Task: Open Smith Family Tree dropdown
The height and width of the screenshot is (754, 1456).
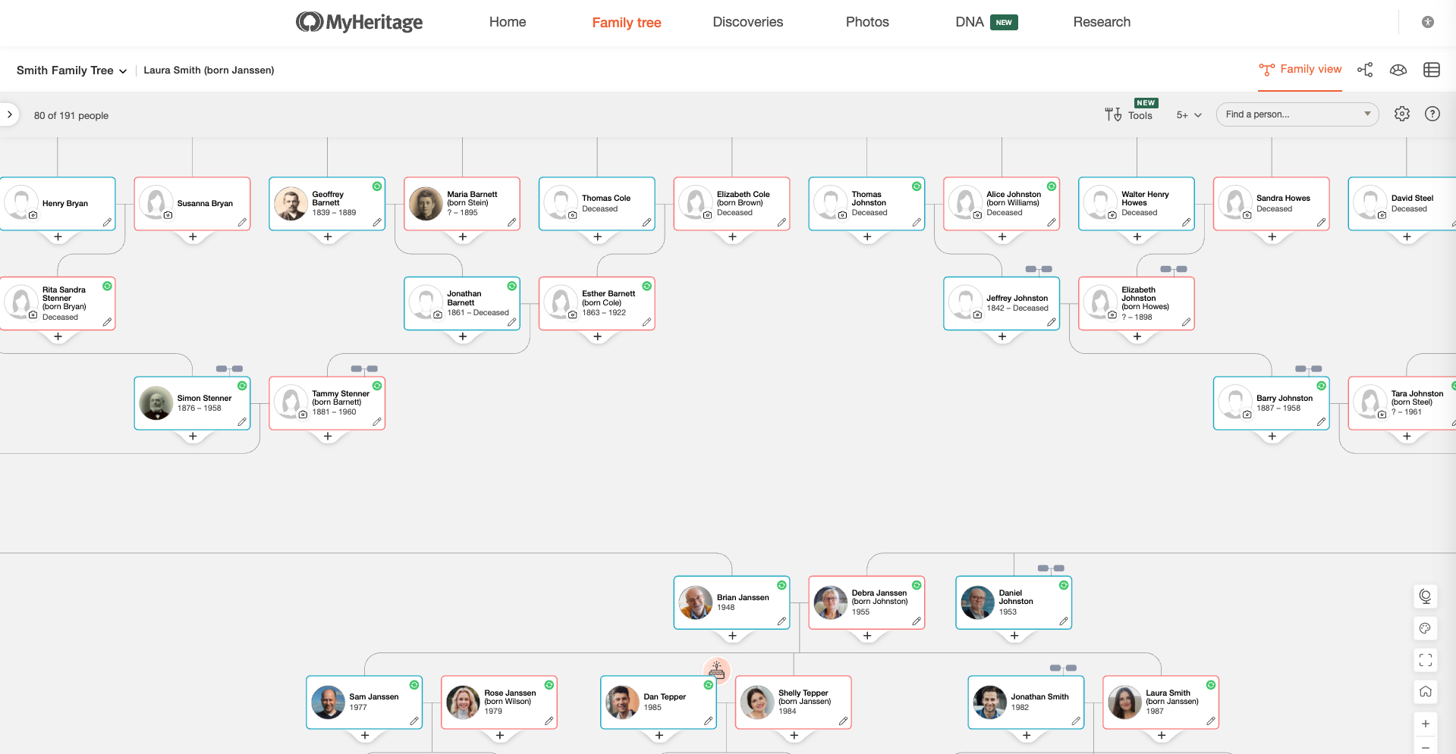Action: [71, 70]
